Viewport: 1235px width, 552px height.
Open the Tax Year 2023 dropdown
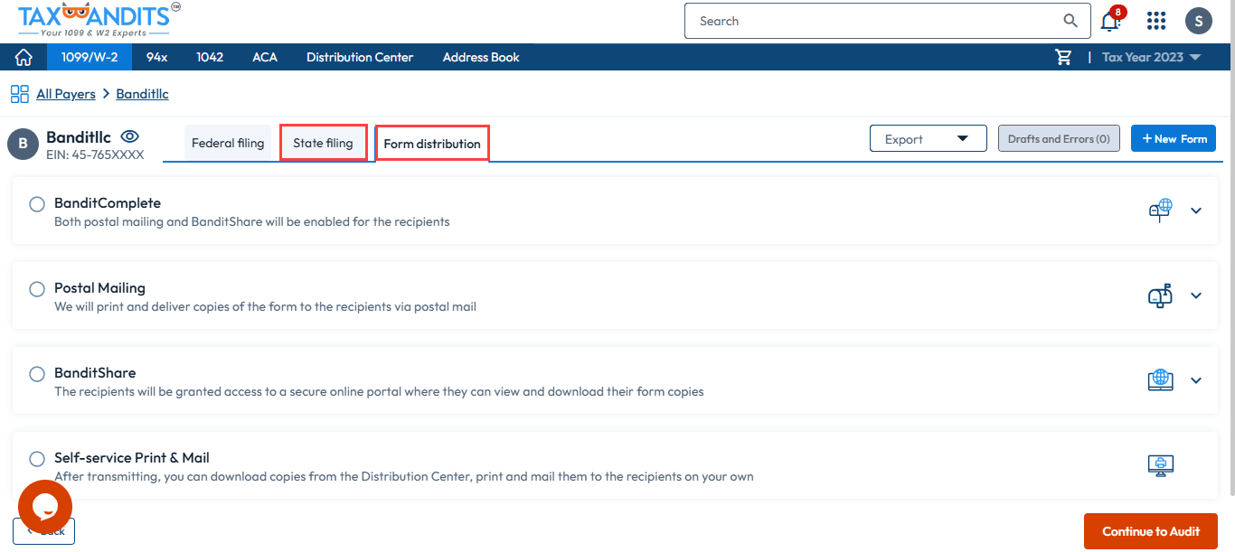1151,57
